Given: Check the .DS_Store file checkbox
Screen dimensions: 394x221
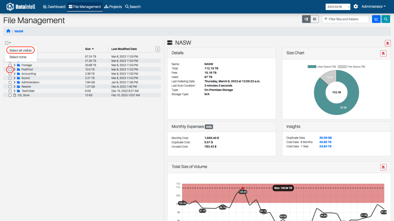Looking at the screenshot, I should click(10, 95).
